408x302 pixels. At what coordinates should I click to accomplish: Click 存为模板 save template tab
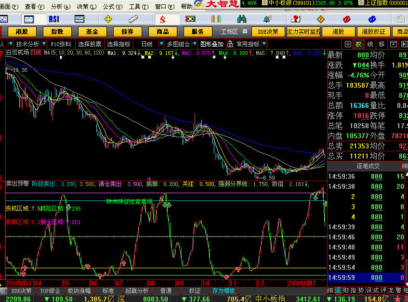224,291
